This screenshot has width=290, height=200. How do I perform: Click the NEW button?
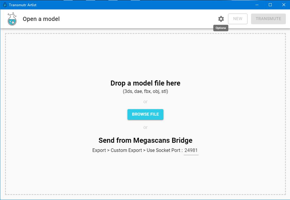point(238,19)
